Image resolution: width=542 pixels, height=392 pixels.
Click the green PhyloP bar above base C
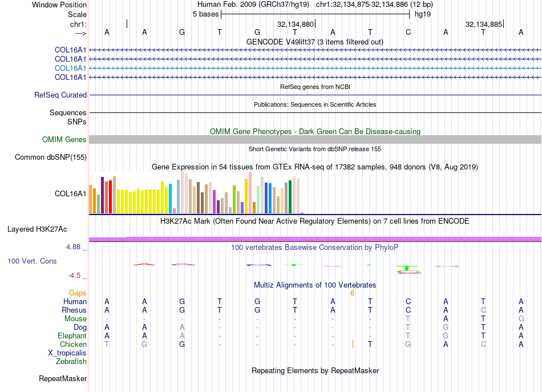coord(407,268)
